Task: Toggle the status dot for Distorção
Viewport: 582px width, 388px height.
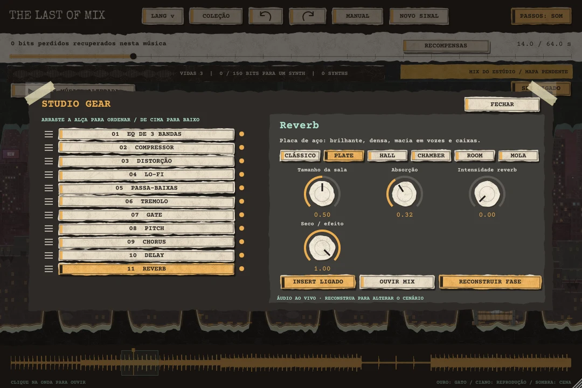Action: (241, 161)
